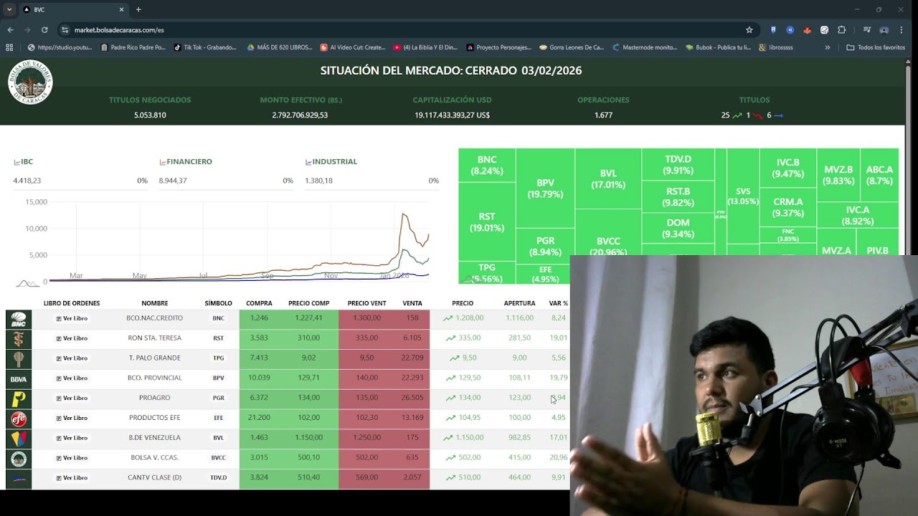Click the Ron Santa Teresa logo icon

pyautogui.click(x=19, y=339)
